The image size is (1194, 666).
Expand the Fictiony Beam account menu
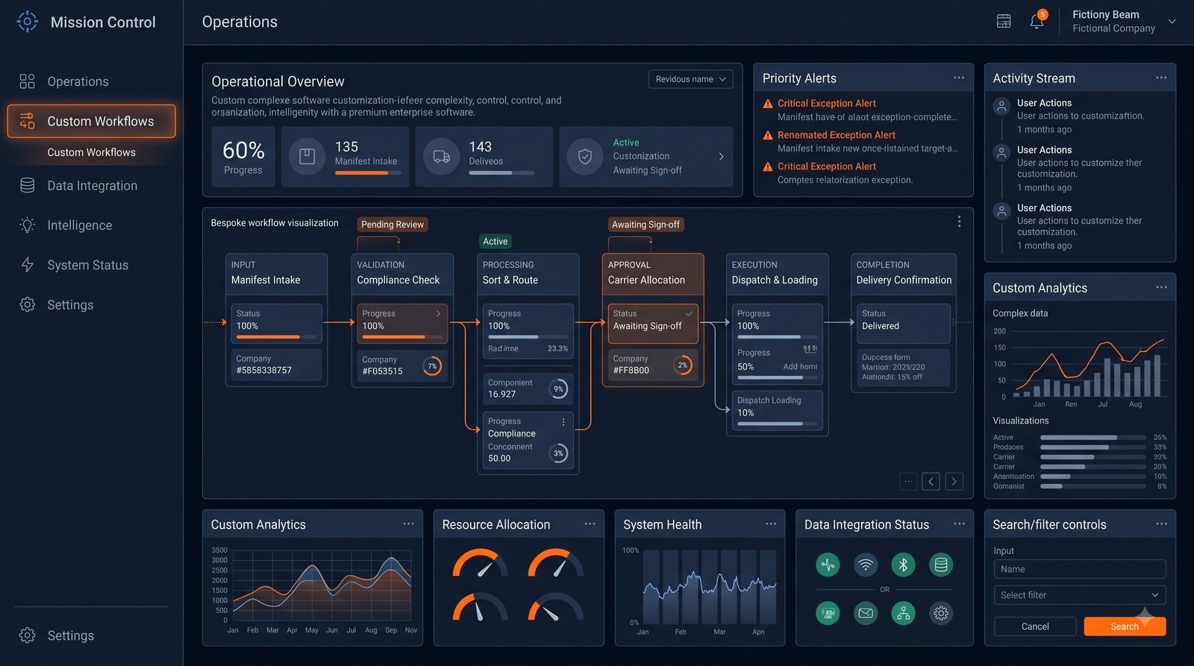(x=1172, y=22)
